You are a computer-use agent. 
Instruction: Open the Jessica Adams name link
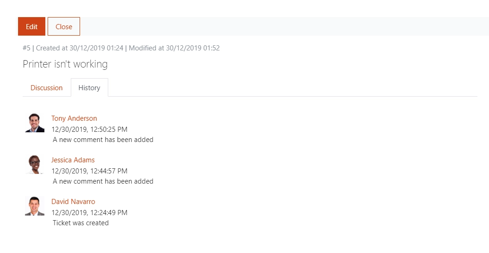tap(73, 160)
